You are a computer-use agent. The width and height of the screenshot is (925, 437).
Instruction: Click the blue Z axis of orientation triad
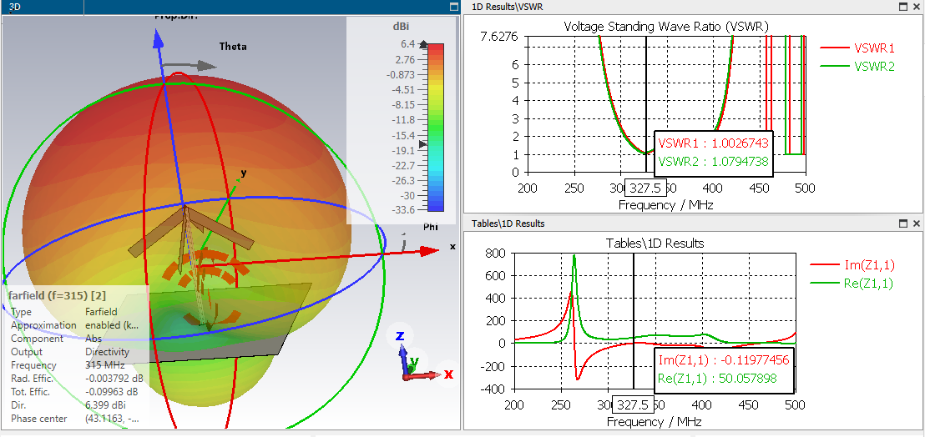pos(402,352)
